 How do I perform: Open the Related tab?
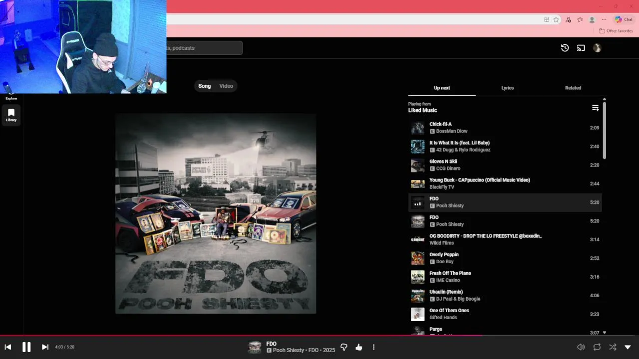[x=573, y=88]
